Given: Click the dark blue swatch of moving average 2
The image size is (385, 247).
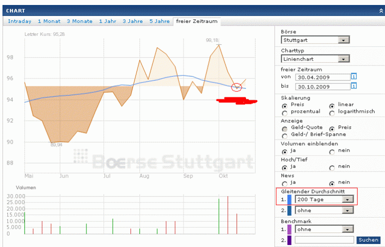Looking at the screenshot, I should tap(289, 211).
